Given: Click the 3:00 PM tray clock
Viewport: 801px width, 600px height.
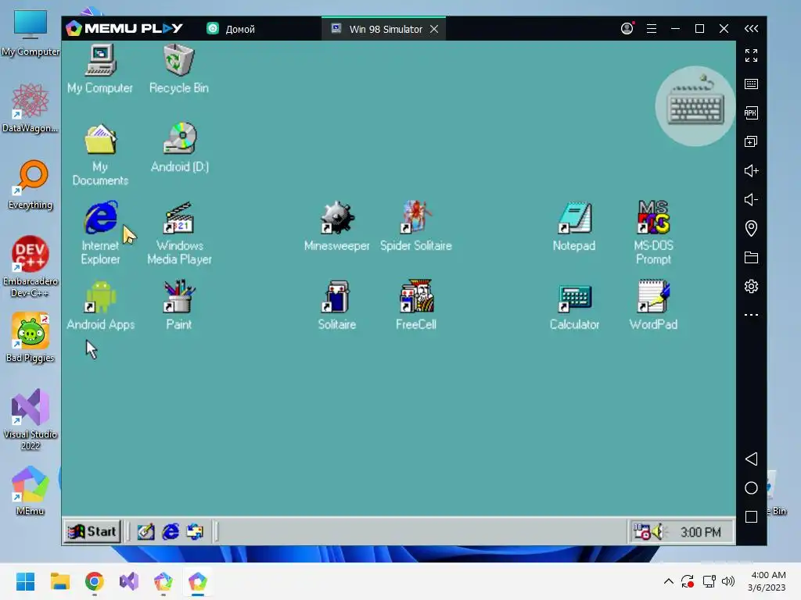Looking at the screenshot, I should pyautogui.click(x=700, y=532).
